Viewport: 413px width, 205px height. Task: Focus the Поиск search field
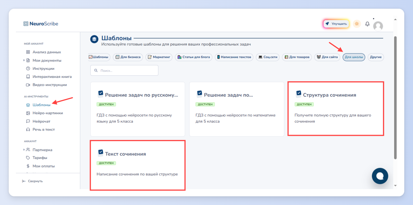coord(124,71)
